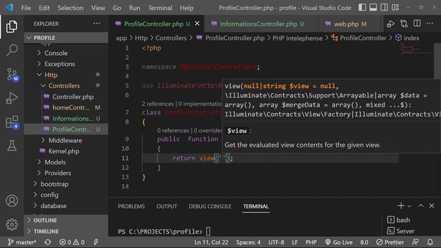
Task: Open Manage gear icon
Action: 12,225
